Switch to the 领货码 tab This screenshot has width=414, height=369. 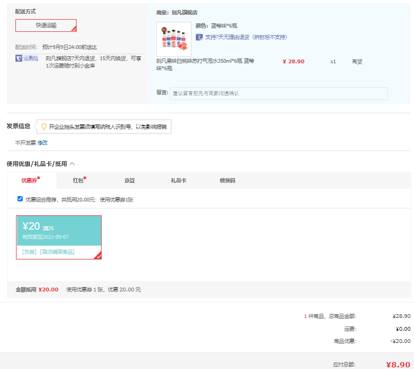227,180
